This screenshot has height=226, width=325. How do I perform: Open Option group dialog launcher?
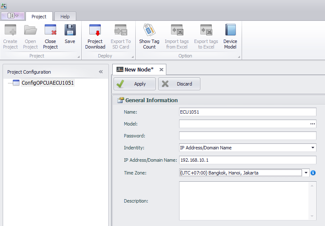tap(239, 57)
